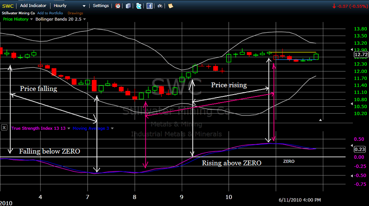The height and width of the screenshot is (206, 369).
Task: Expand the Price History dropdown arrow
Action: click(31, 19)
